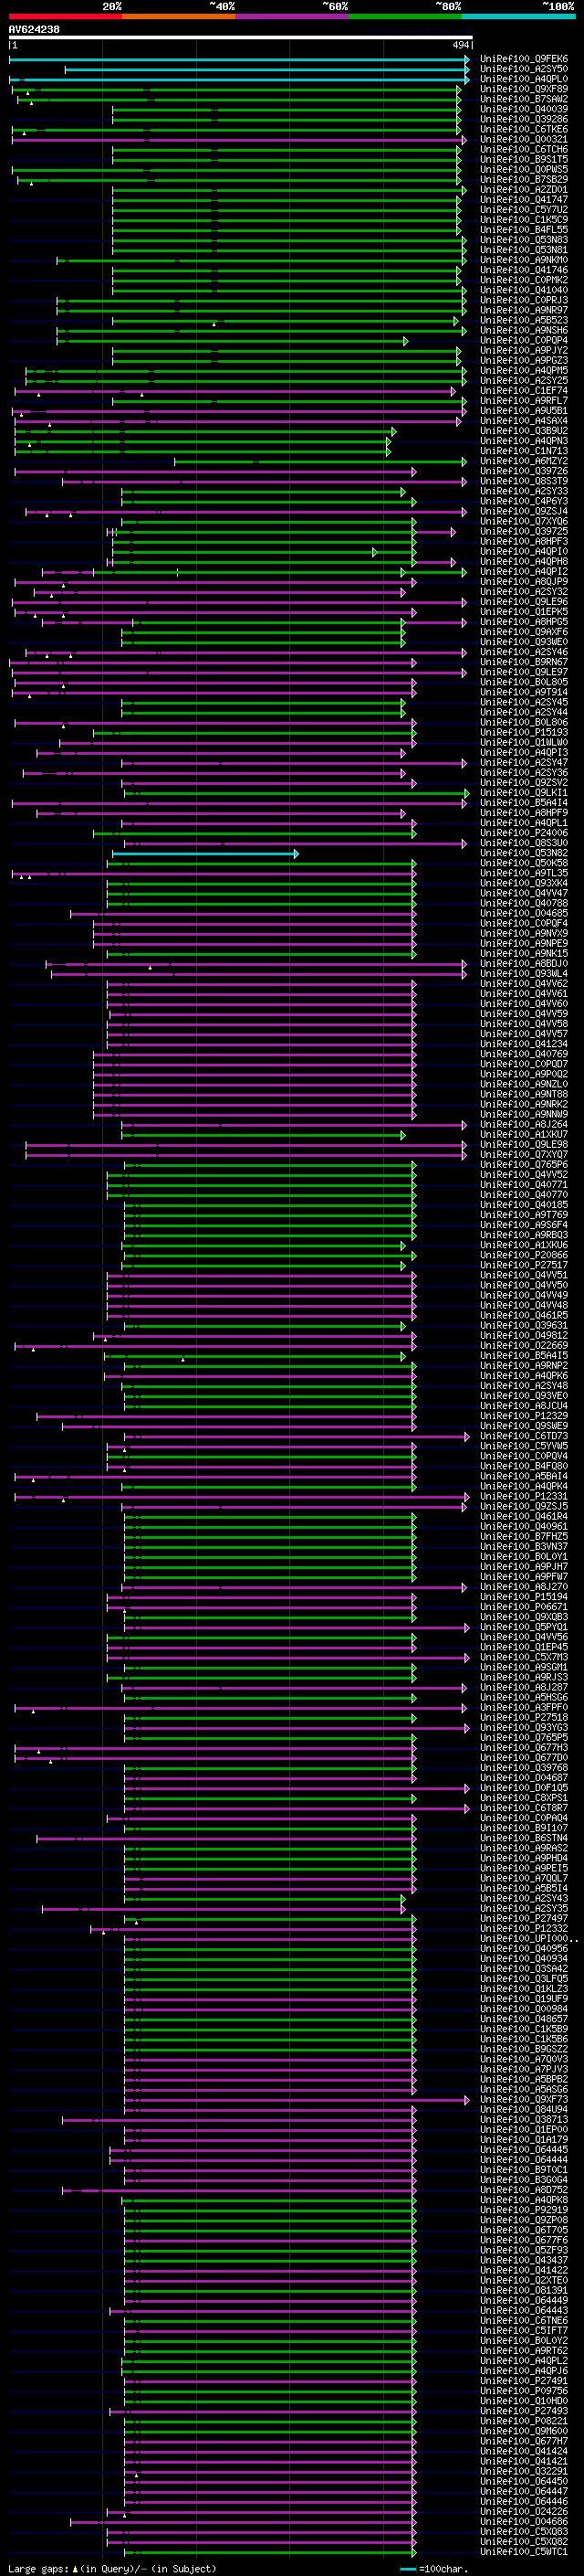Screen dimensions: 584x2576
Task: Select the label UniRef100_C0PRJ3
Action: click(x=524, y=300)
